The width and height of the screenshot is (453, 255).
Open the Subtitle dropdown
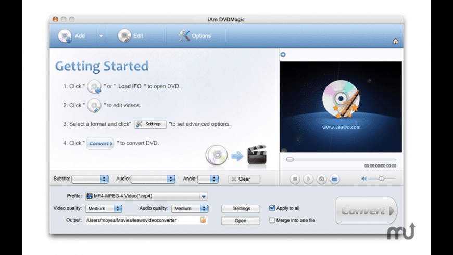click(x=90, y=179)
